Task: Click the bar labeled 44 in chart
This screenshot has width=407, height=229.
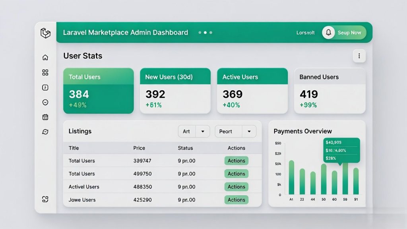Action: point(313,183)
